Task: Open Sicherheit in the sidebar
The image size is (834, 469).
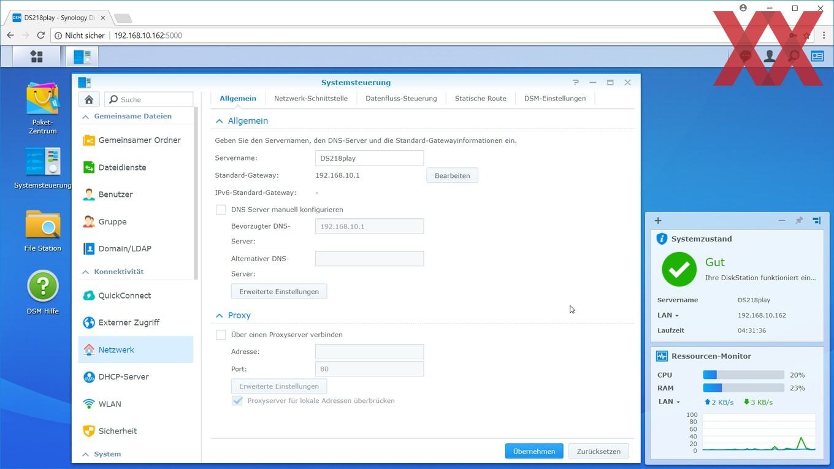Action: coord(136,431)
